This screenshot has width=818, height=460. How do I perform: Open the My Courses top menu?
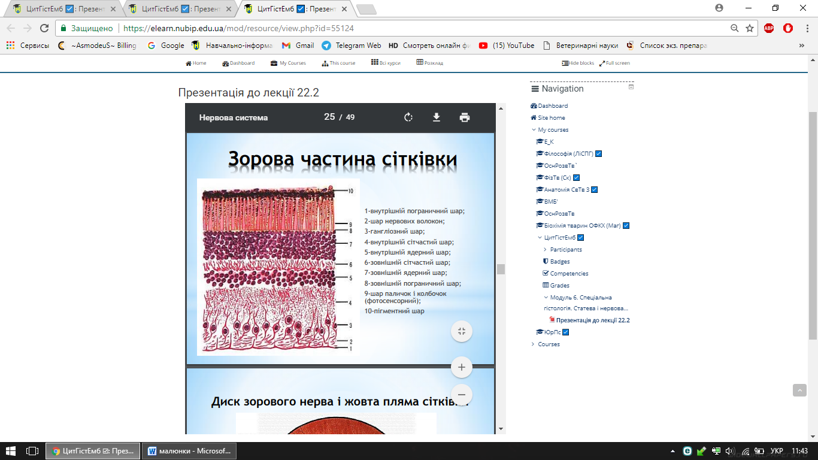click(x=288, y=63)
